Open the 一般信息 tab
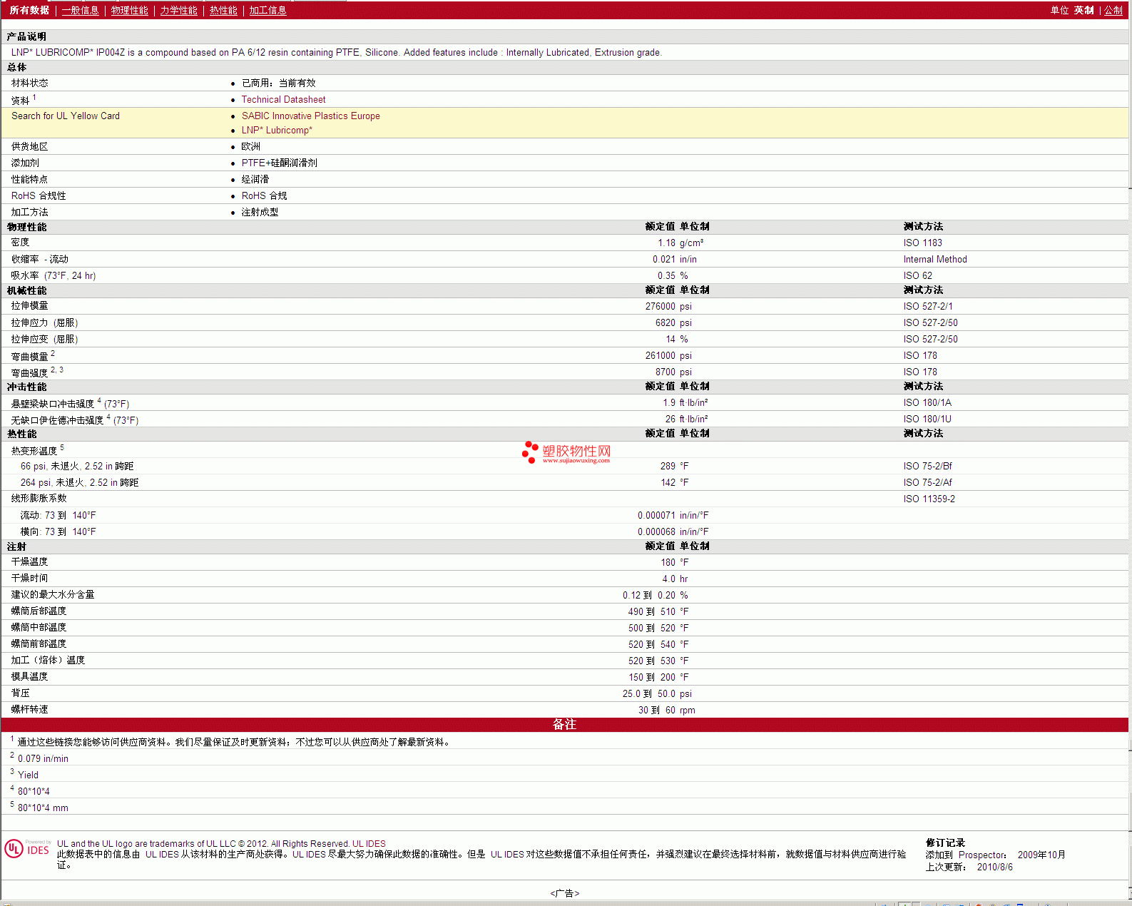Image resolution: width=1132 pixels, height=906 pixels. tap(80, 10)
